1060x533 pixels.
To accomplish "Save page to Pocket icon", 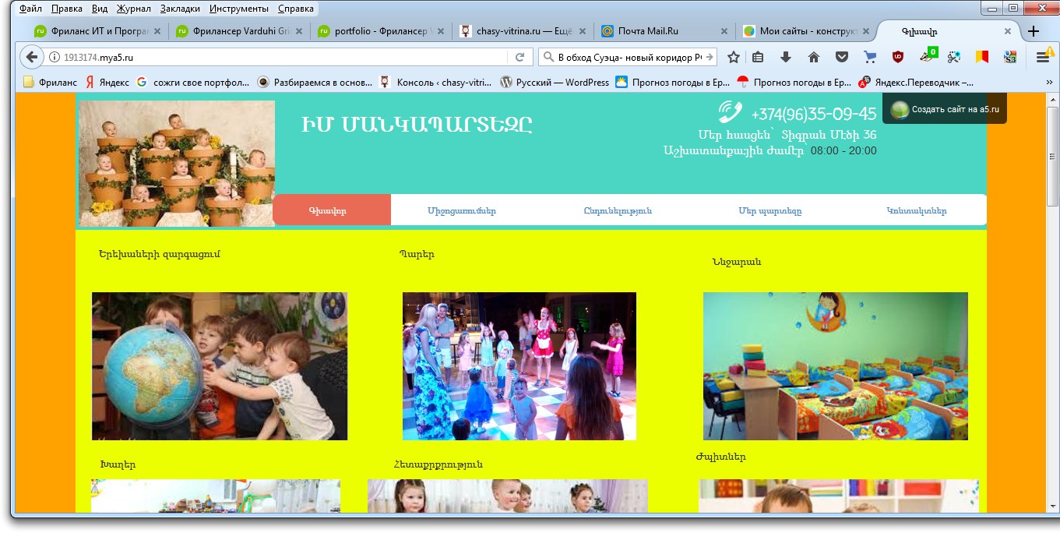I will pyautogui.click(x=842, y=57).
